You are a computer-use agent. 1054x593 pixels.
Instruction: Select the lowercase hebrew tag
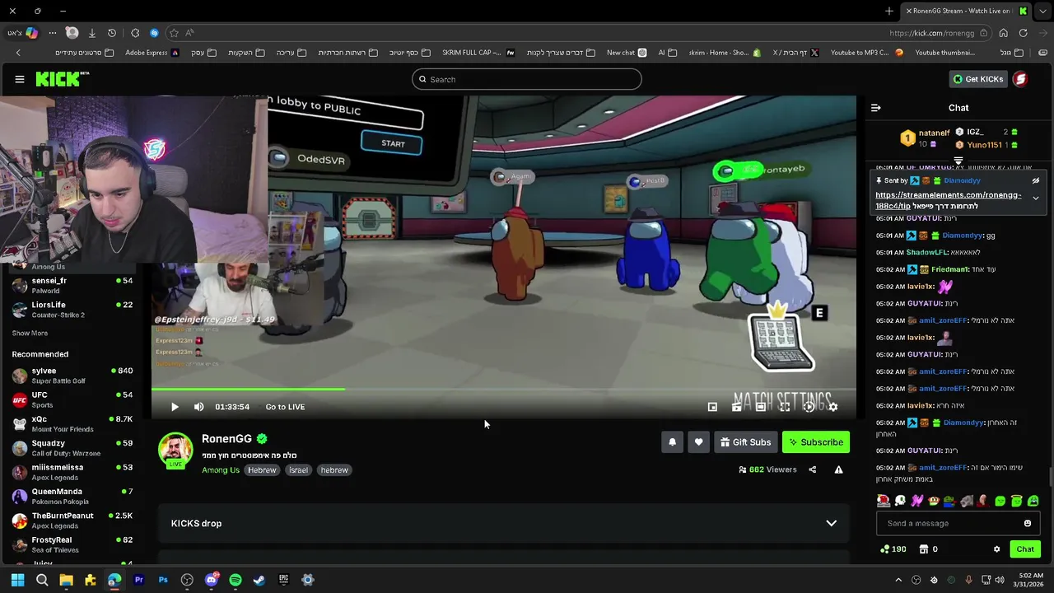(x=334, y=470)
